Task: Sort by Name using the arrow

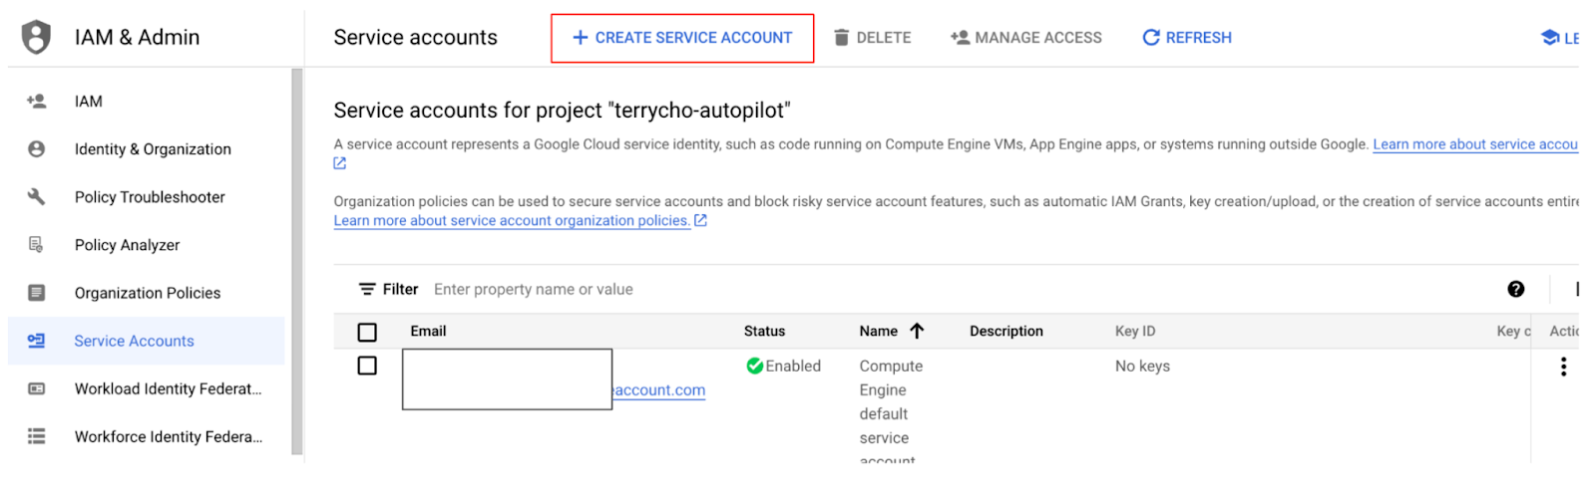Action: (x=917, y=331)
